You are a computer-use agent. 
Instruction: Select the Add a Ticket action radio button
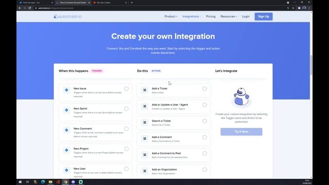tap(205, 89)
